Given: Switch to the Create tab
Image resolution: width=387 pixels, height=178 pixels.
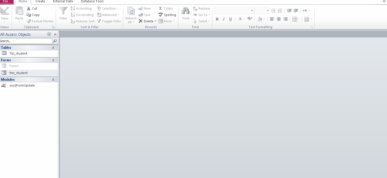Looking at the screenshot, I should point(40,1).
